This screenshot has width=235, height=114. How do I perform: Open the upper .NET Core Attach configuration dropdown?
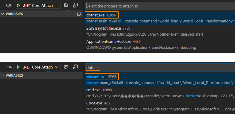pyautogui.click(x=40, y=6)
